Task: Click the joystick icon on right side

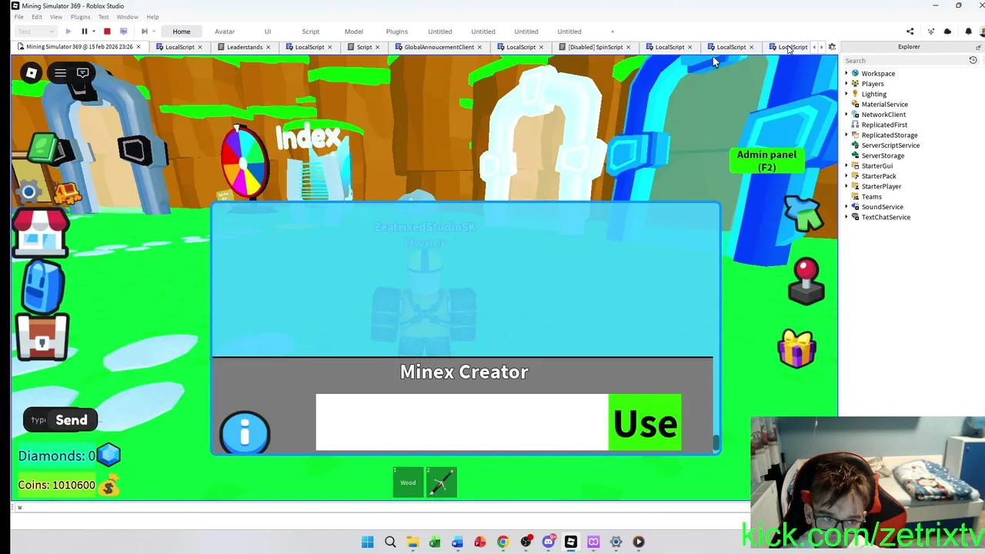Action: coord(806,282)
